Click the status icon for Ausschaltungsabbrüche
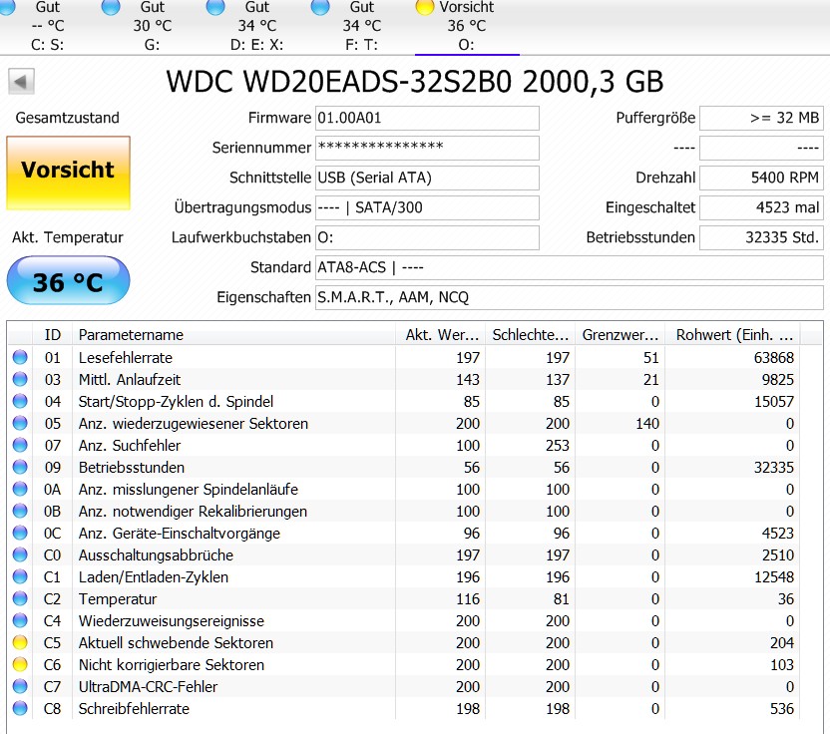Viewport: 830px width, 734px height. [20, 554]
